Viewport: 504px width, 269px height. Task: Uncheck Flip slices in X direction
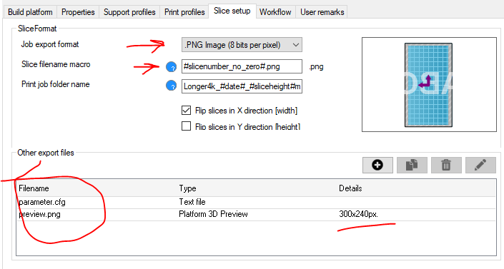coord(186,111)
